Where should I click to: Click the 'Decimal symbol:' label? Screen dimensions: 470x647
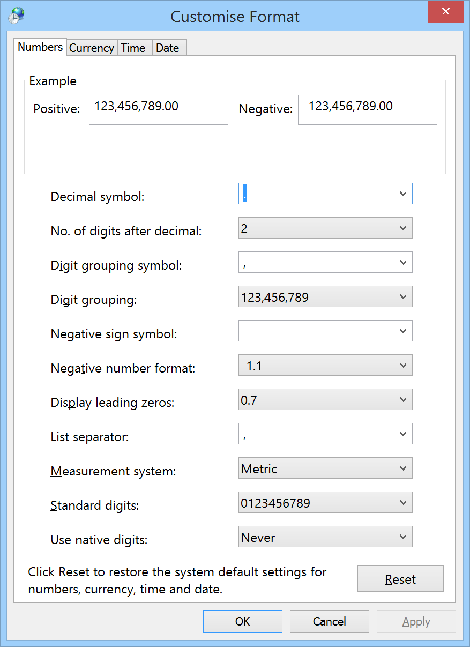[98, 197]
